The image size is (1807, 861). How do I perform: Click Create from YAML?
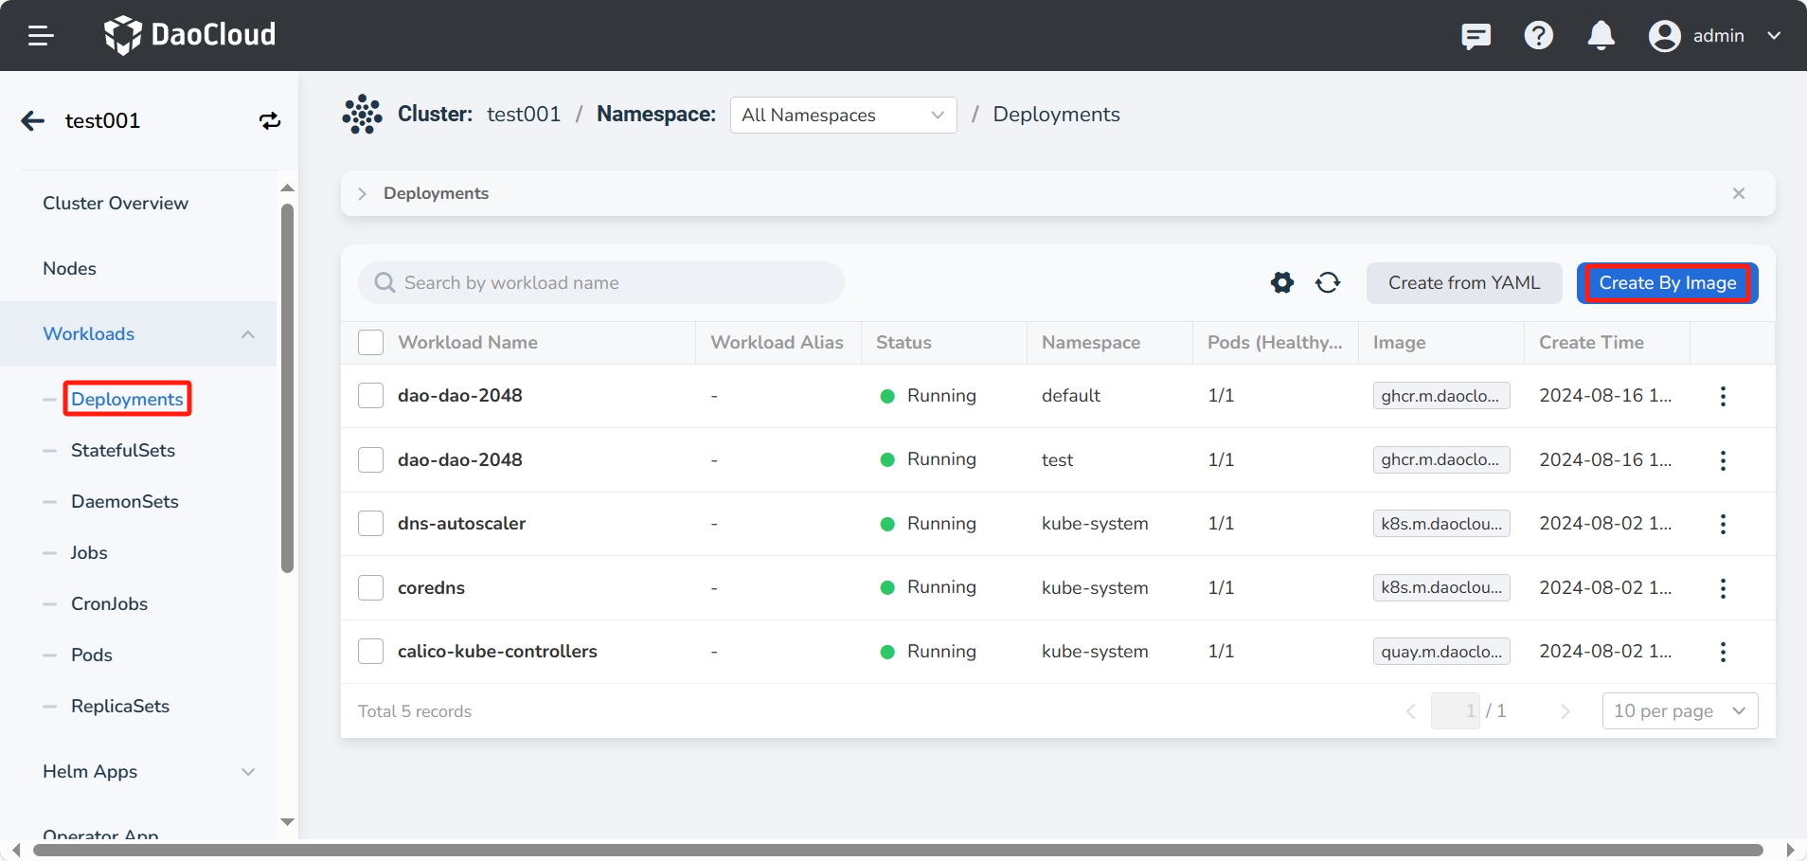[1463, 283]
